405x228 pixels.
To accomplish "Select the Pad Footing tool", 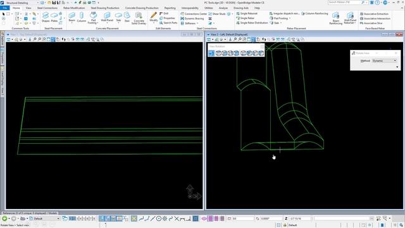I will click(x=93, y=18).
